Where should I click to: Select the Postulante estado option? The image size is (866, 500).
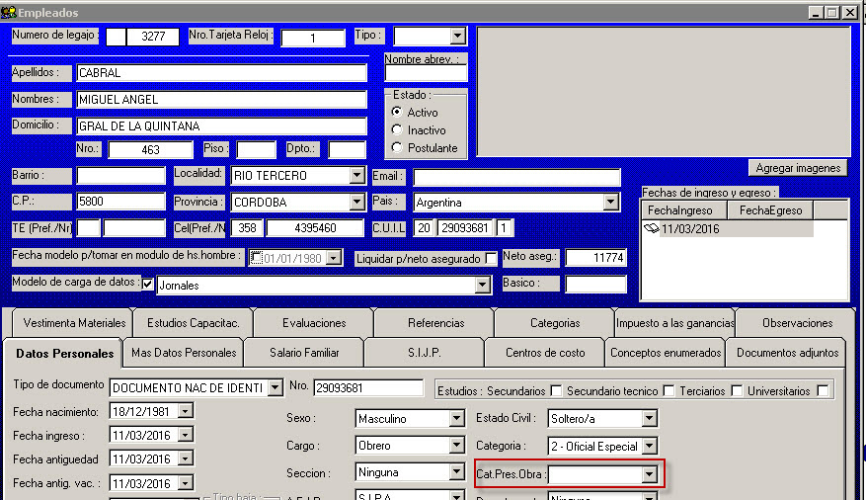click(397, 147)
